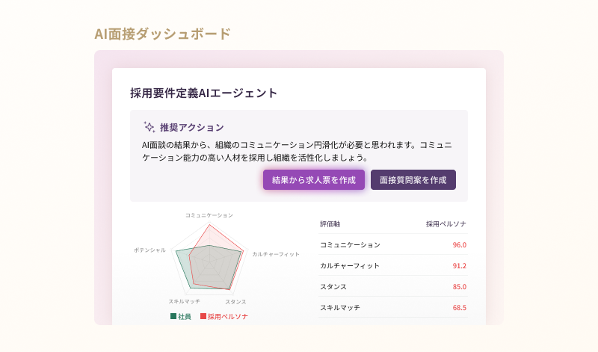
Task: Click the 68.5 score value
Action: pos(459,307)
